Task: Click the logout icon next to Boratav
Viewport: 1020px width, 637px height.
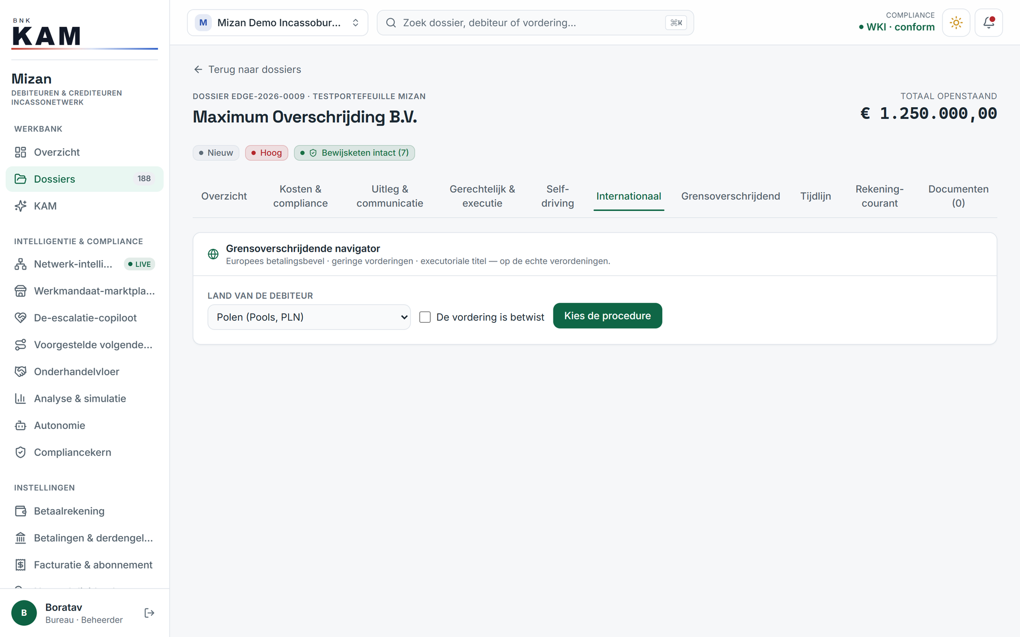Action: click(x=149, y=613)
